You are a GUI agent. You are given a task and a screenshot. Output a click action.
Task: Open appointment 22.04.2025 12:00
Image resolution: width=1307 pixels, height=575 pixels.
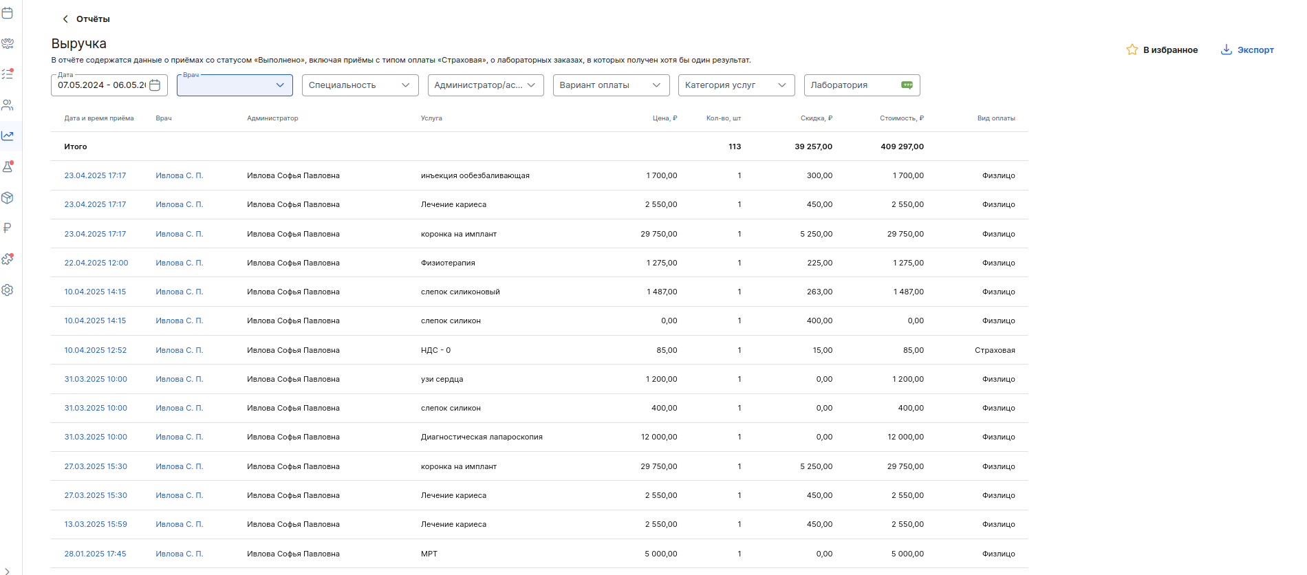coord(96,263)
